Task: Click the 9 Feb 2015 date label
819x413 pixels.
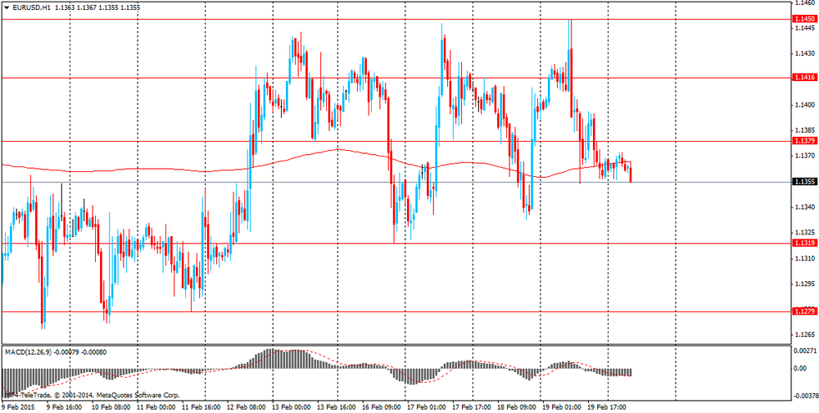Action: point(20,406)
